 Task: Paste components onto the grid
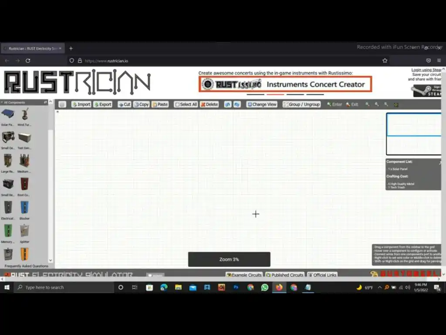[x=160, y=105]
